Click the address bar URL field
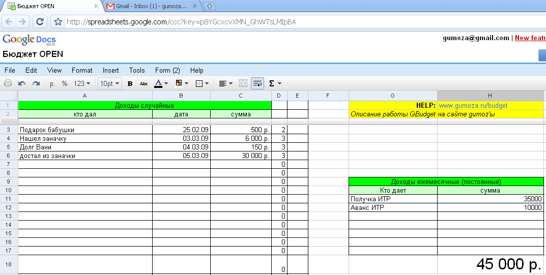546x275 pixels. (305, 22)
